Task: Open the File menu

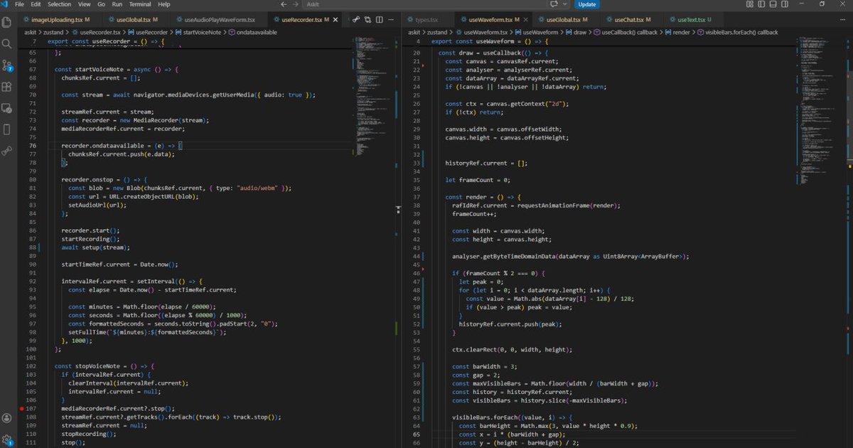Action: click(19, 4)
